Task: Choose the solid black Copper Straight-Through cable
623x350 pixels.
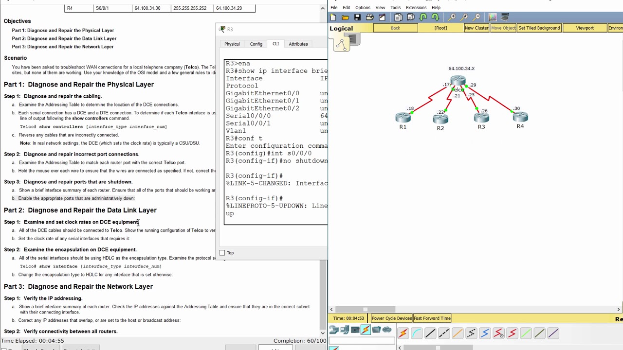Action: [430, 333]
